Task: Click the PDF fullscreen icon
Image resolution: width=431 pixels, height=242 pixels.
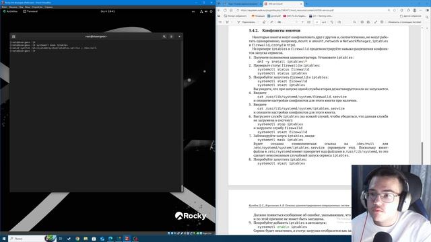Action: click(x=376, y=22)
